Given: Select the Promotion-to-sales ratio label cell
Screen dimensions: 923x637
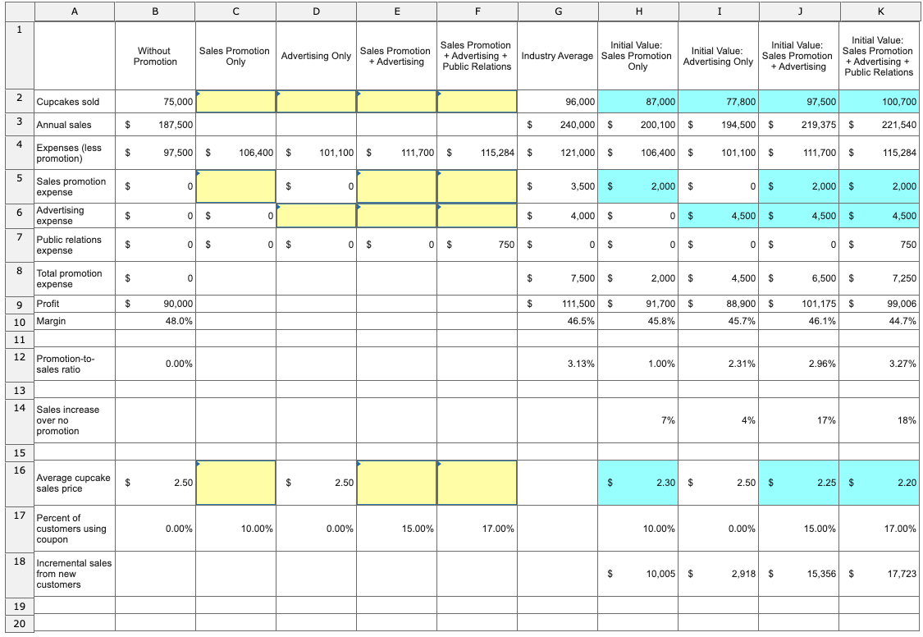Looking at the screenshot, I should click(x=72, y=363).
